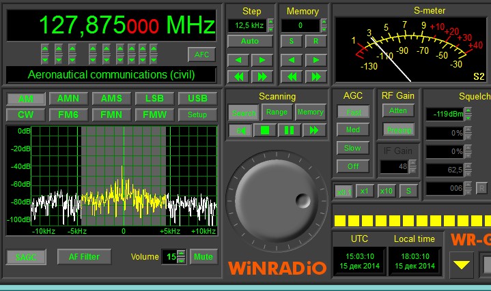Increase the Step size with up spinner
491x291 pixels.
[x=271, y=22]
